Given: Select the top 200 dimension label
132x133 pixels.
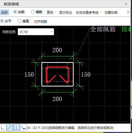Looking at the screenshot, I should click(x=57, y=50).
